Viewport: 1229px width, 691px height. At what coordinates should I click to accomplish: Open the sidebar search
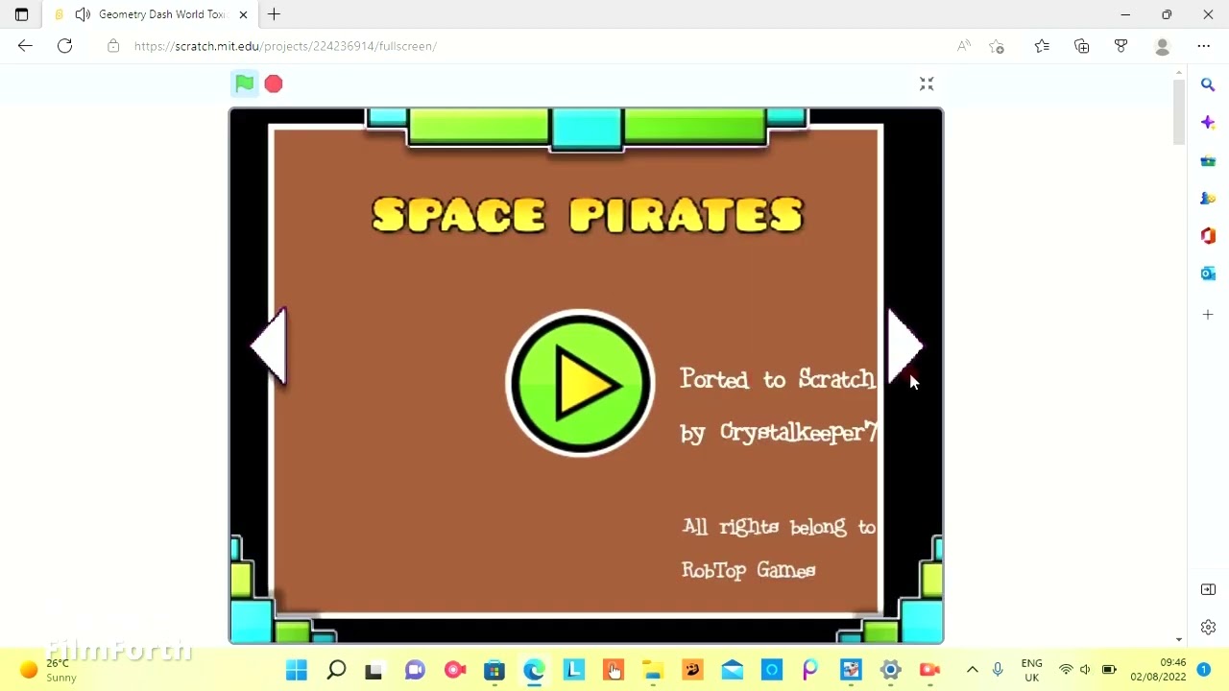tap(1208, 84)
